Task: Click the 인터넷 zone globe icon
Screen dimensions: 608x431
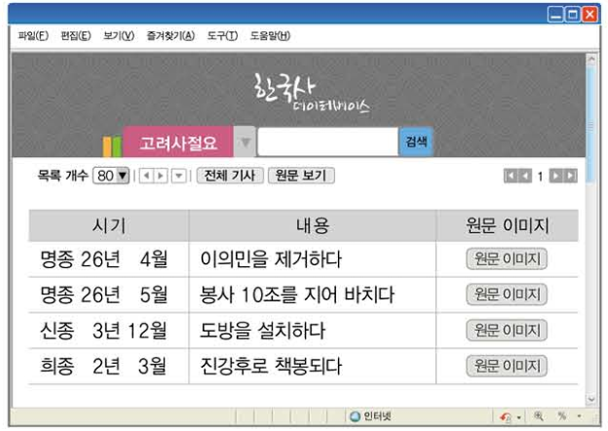Action: [x=355, y=416]
